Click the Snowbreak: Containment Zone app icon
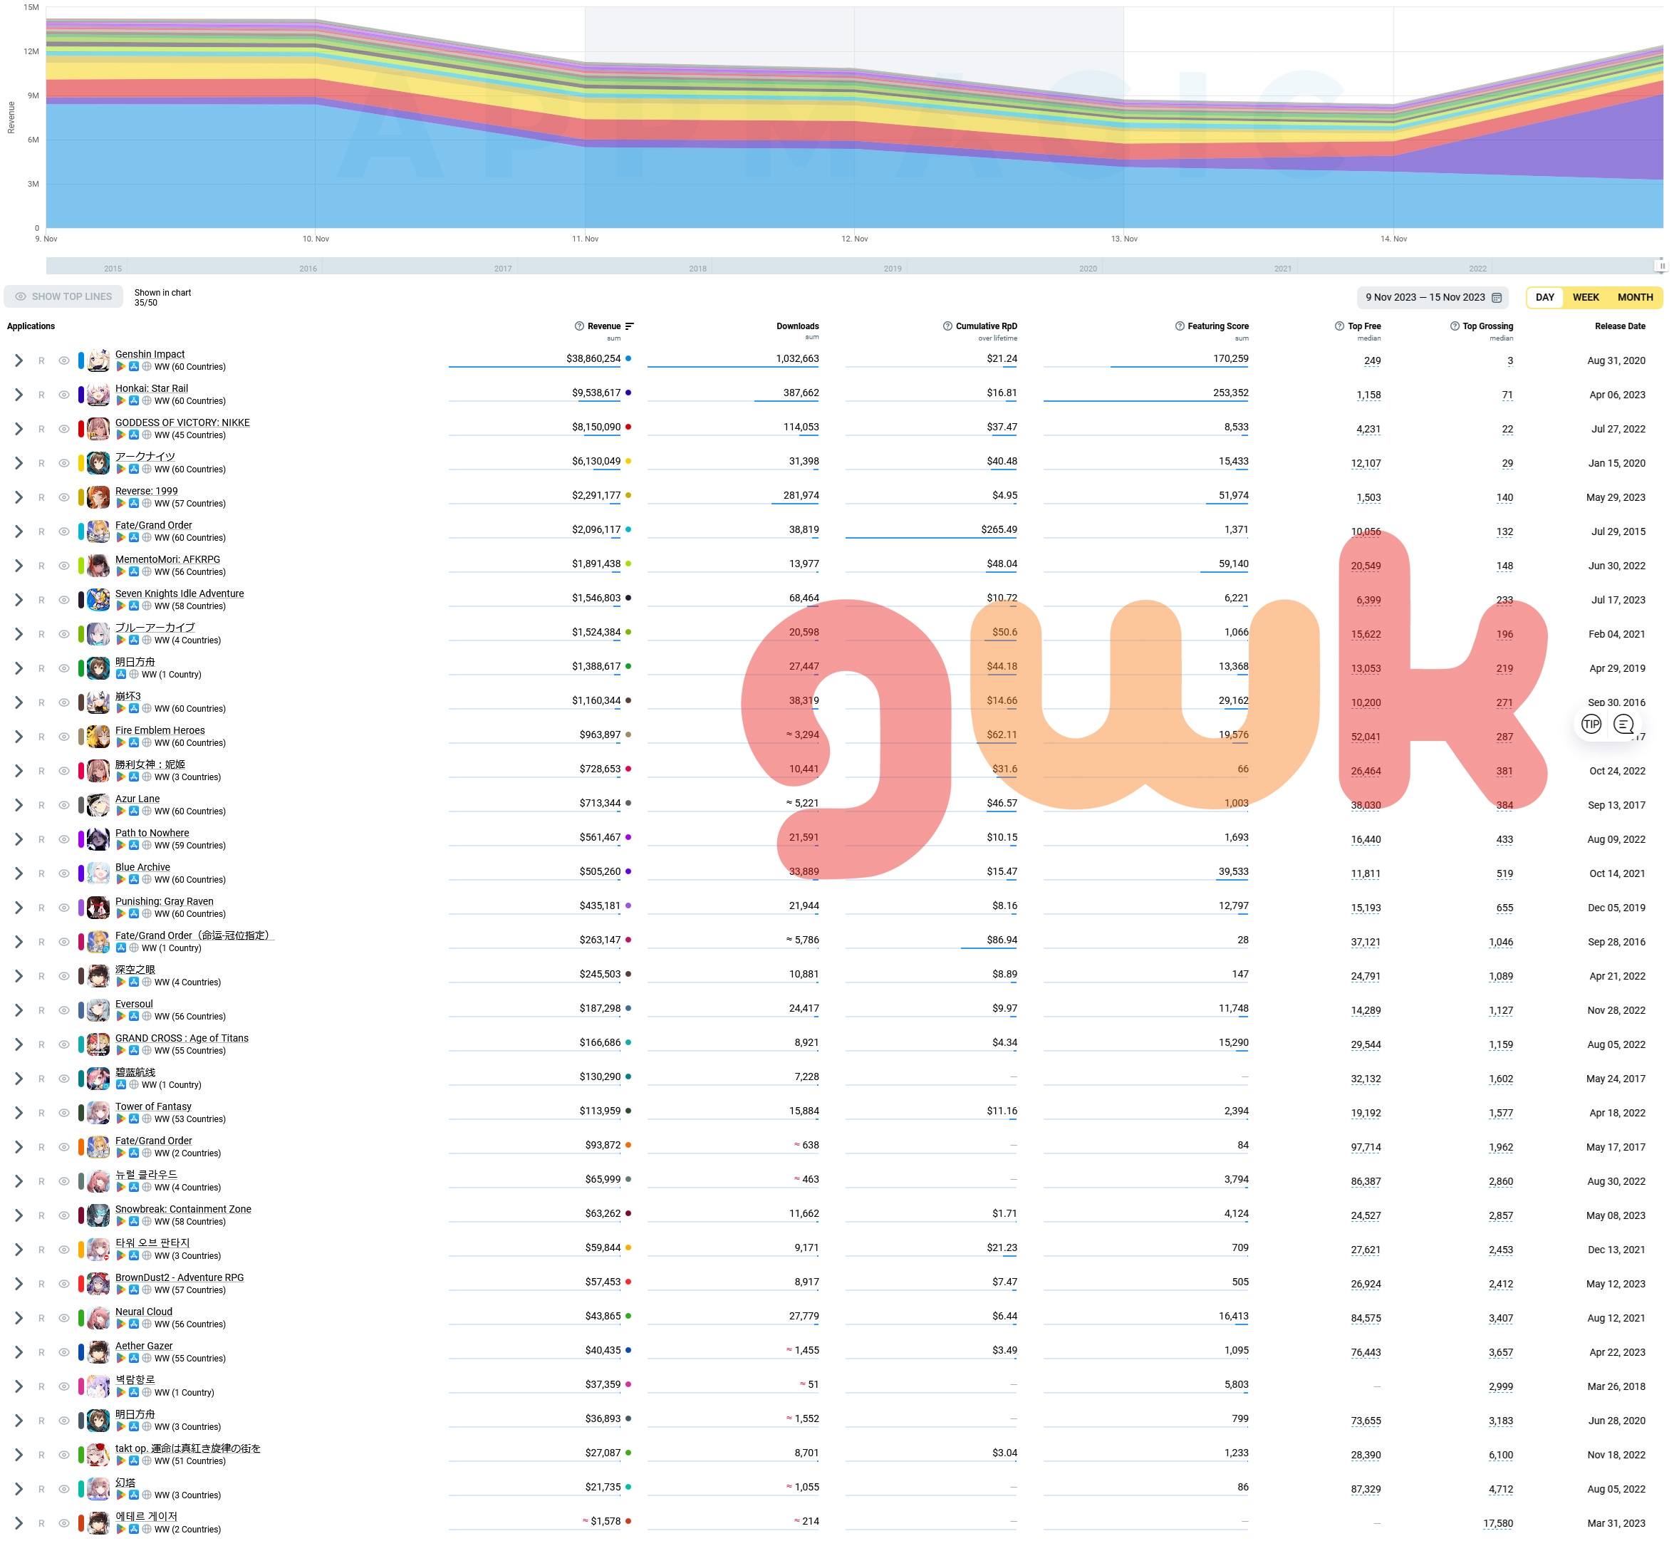The image size is (1674, 1541). tap(98, 1215)
